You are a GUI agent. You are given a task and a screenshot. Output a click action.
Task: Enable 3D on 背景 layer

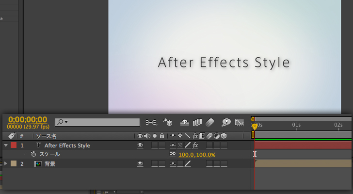pyautogui.click(x=224, y=163)
